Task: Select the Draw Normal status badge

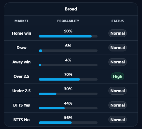Action: [x=118, y=48]
